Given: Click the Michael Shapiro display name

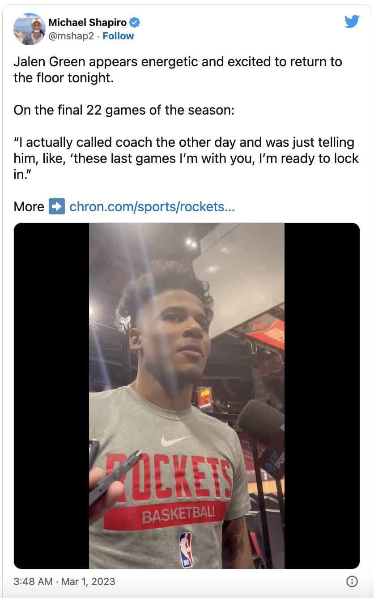Looking at the screenshot, I should pos(87,22).
